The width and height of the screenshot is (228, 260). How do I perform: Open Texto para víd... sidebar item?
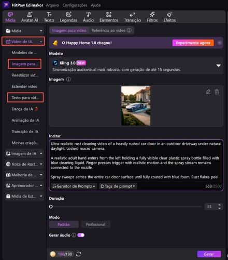pyautogui.click(x=25, y=98)
